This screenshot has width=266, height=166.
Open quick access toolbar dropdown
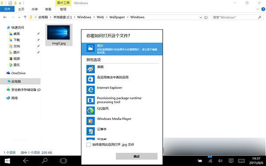coord(20,3)
